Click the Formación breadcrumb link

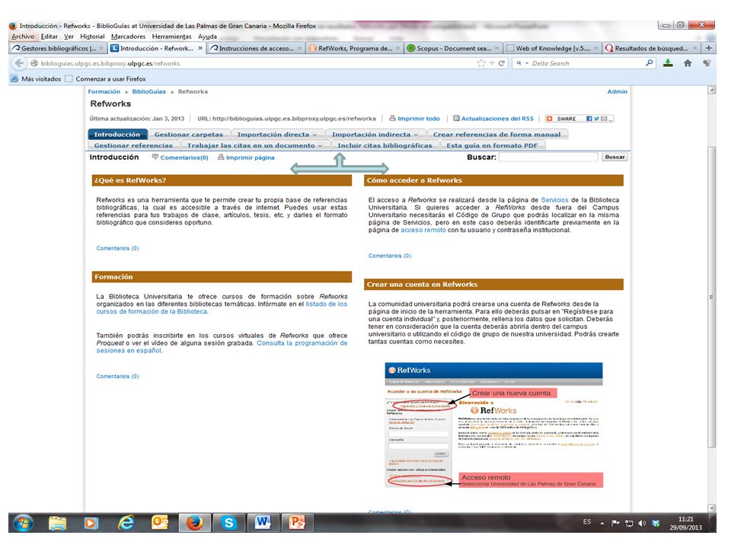point(104,91)
